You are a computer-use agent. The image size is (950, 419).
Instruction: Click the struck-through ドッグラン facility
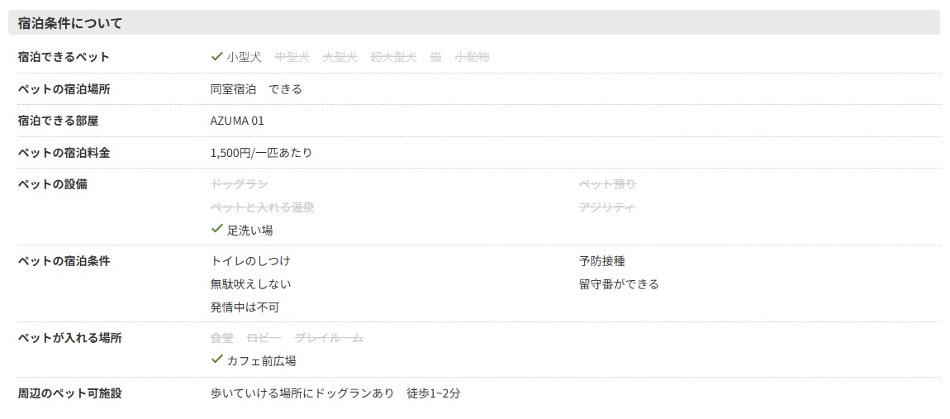239,184
